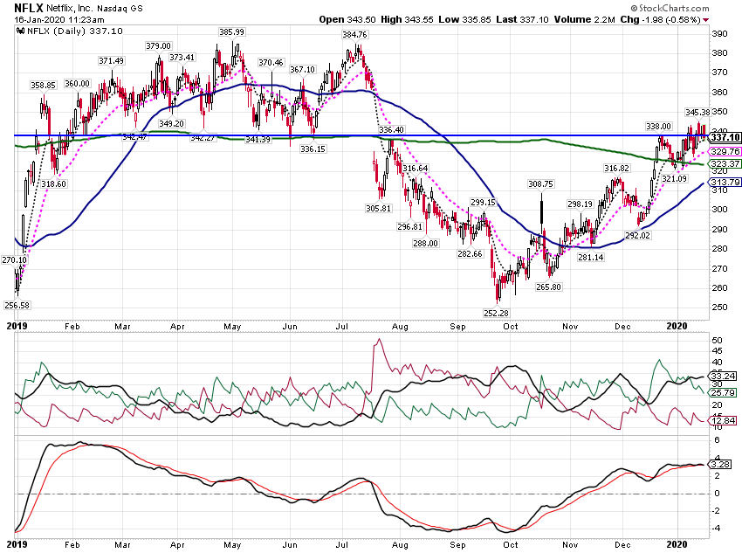The width and height of the screenshot is (742, 553).
Task: Click the High 343.55 value
Action: [x=407, y=20]
